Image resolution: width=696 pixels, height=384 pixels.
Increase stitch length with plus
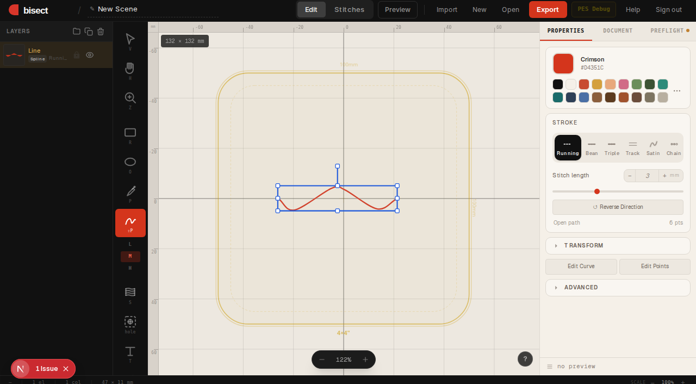point(664,176)
